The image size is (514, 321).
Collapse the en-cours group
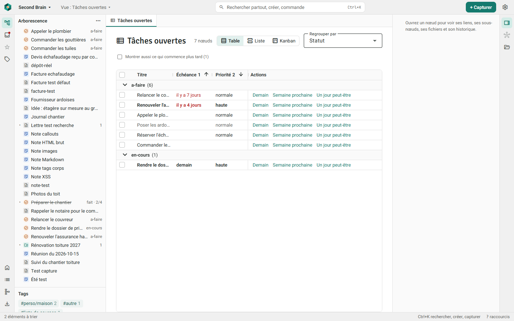[x=125, y=155]
